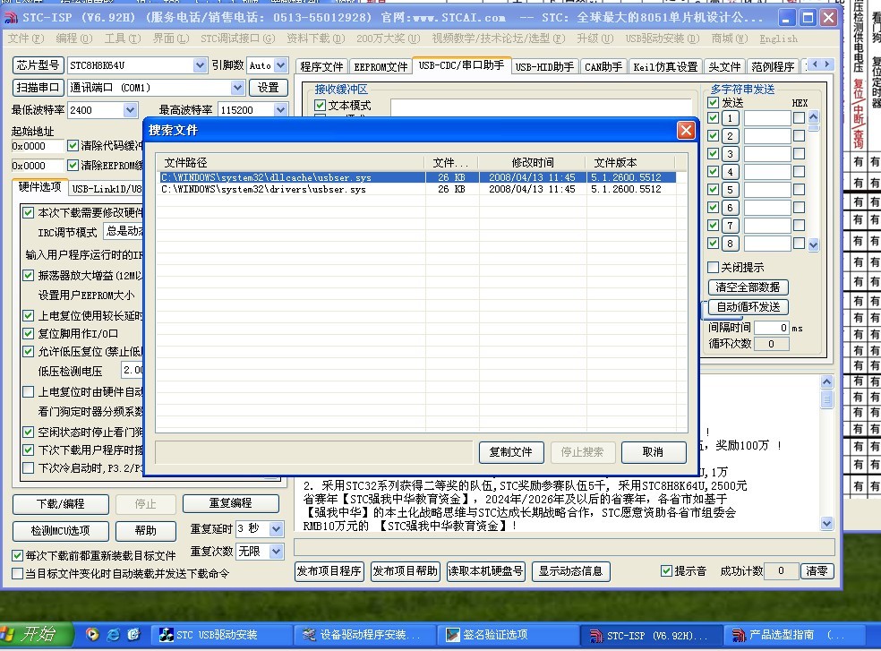Click the 重复编程 button

pyautogui.click(x=230, y=503)
